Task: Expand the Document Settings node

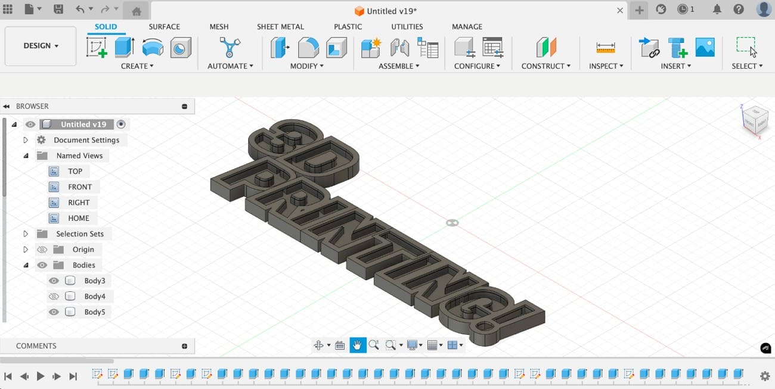Action: [26, 139]
